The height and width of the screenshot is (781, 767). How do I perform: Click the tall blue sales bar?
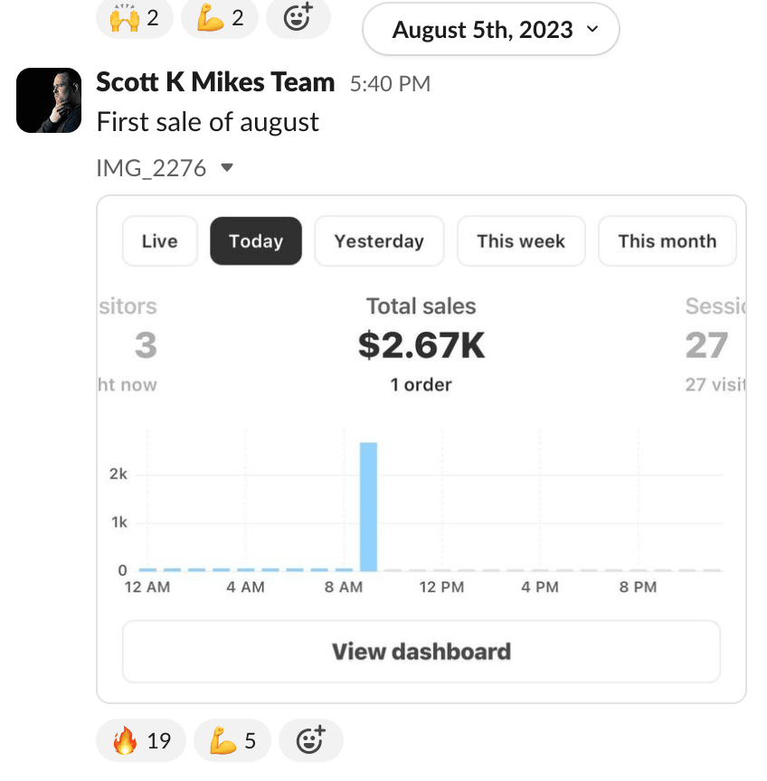(x=368, y=506)
